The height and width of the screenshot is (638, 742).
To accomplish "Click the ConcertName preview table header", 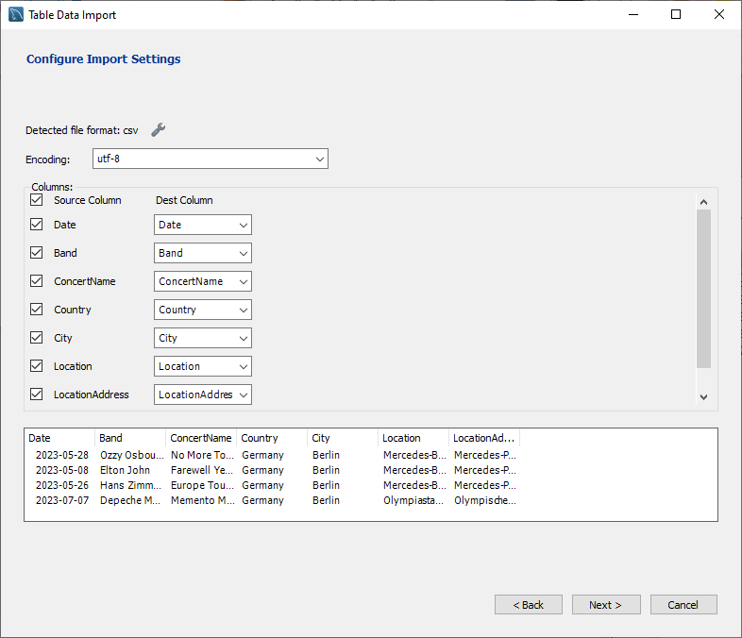I will coord(200,438).
